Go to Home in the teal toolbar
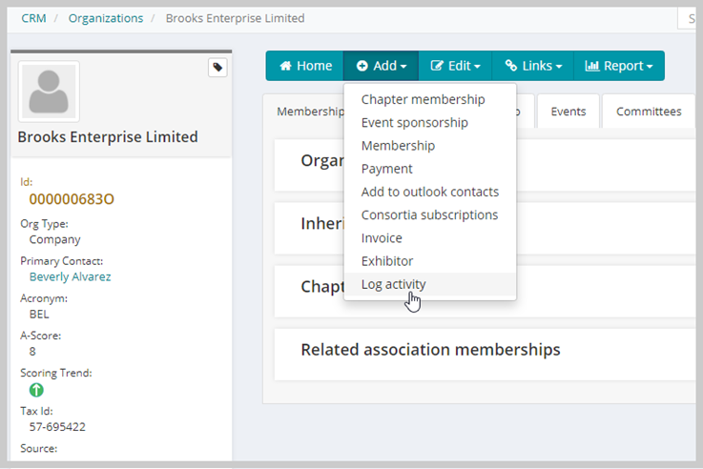Viewport: 703px width, 469px height. [x=305, y=66]
